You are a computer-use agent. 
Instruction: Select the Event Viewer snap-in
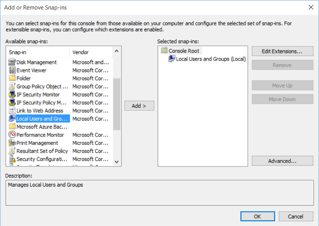point(34,70)
